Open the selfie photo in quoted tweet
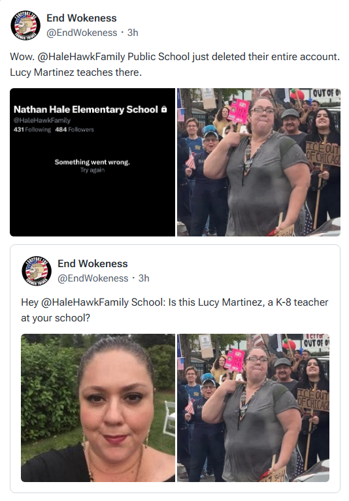The height and width of the screenshot is (501, 349). (98, 408)
